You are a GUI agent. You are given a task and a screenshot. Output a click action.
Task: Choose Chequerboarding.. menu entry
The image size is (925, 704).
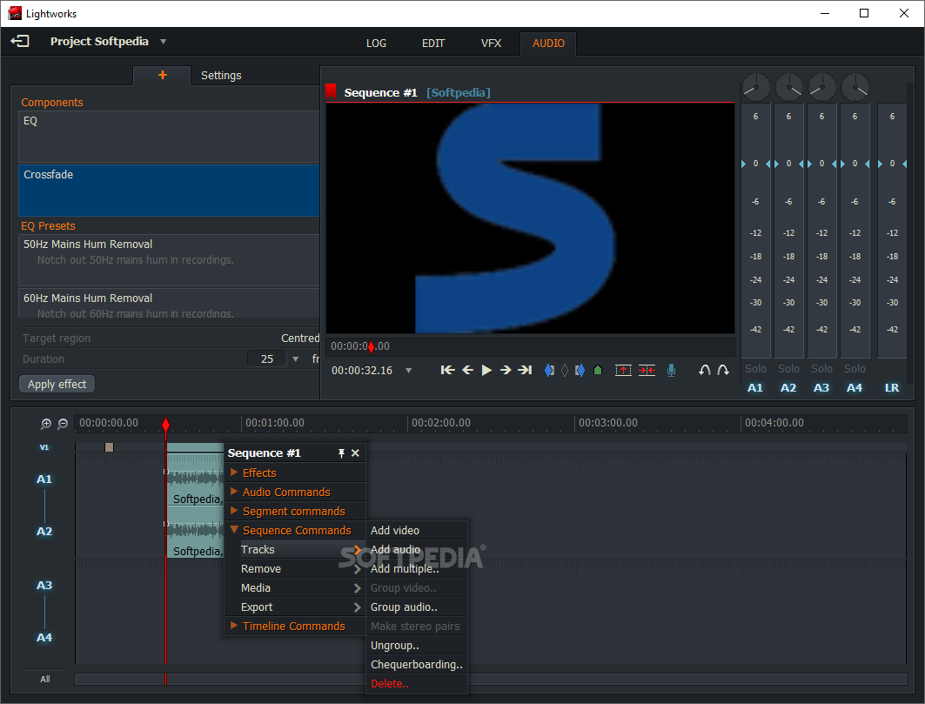pos(417,665)
